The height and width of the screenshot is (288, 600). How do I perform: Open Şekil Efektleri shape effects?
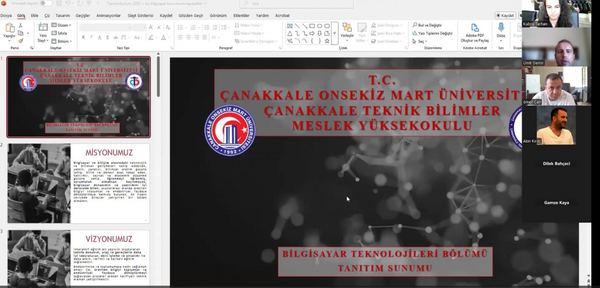[x=386, y=41]
